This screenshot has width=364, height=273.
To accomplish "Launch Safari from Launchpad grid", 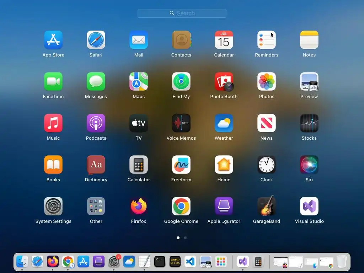I will [x=96, y=40].
